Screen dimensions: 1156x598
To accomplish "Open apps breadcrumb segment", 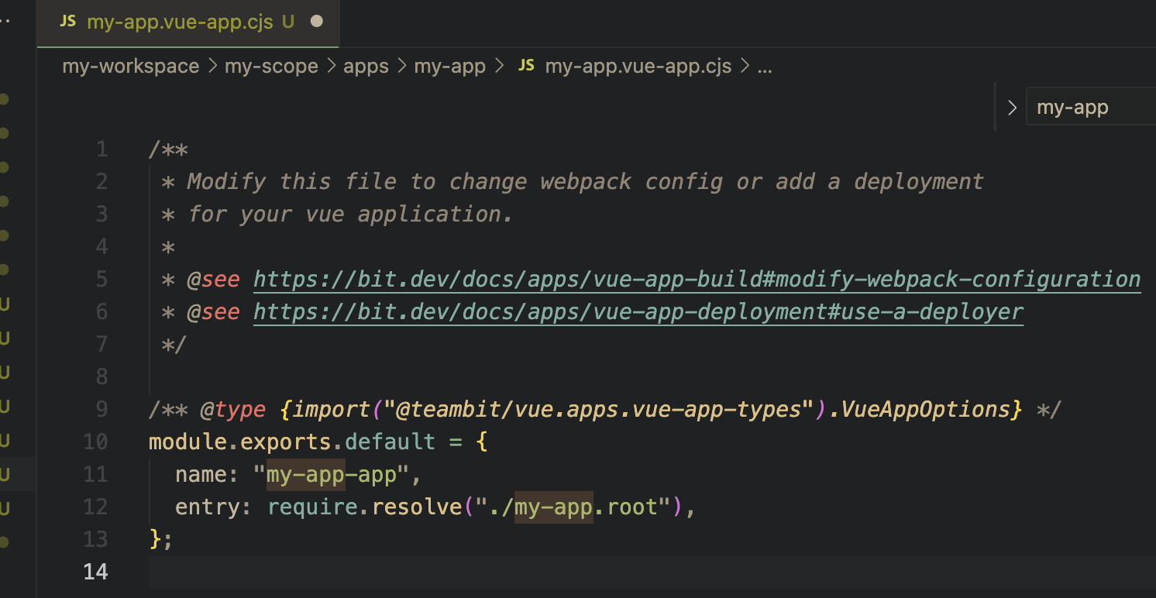I will 366,66.
